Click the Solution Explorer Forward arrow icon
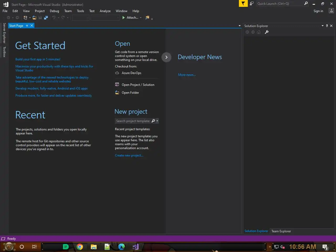The height and width of the screenshot is (252, 336). 253,32
